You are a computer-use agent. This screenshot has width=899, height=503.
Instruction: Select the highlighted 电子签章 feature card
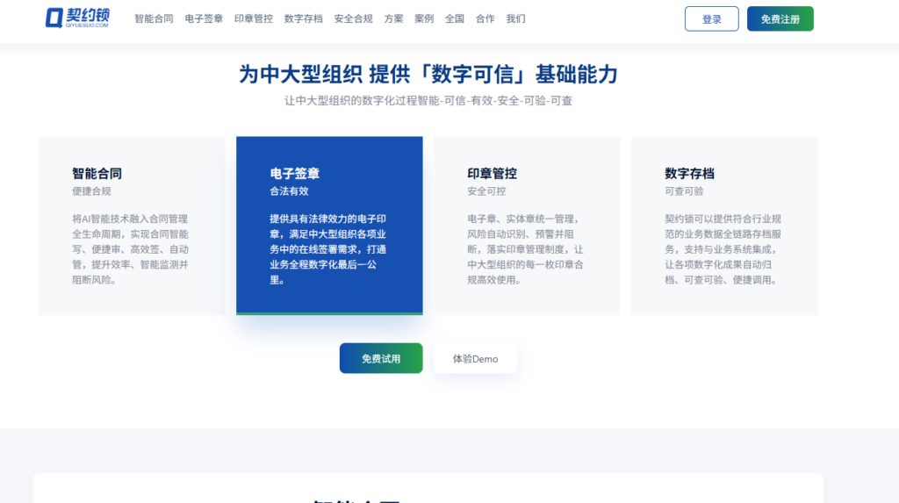click(x=329, y=226)
